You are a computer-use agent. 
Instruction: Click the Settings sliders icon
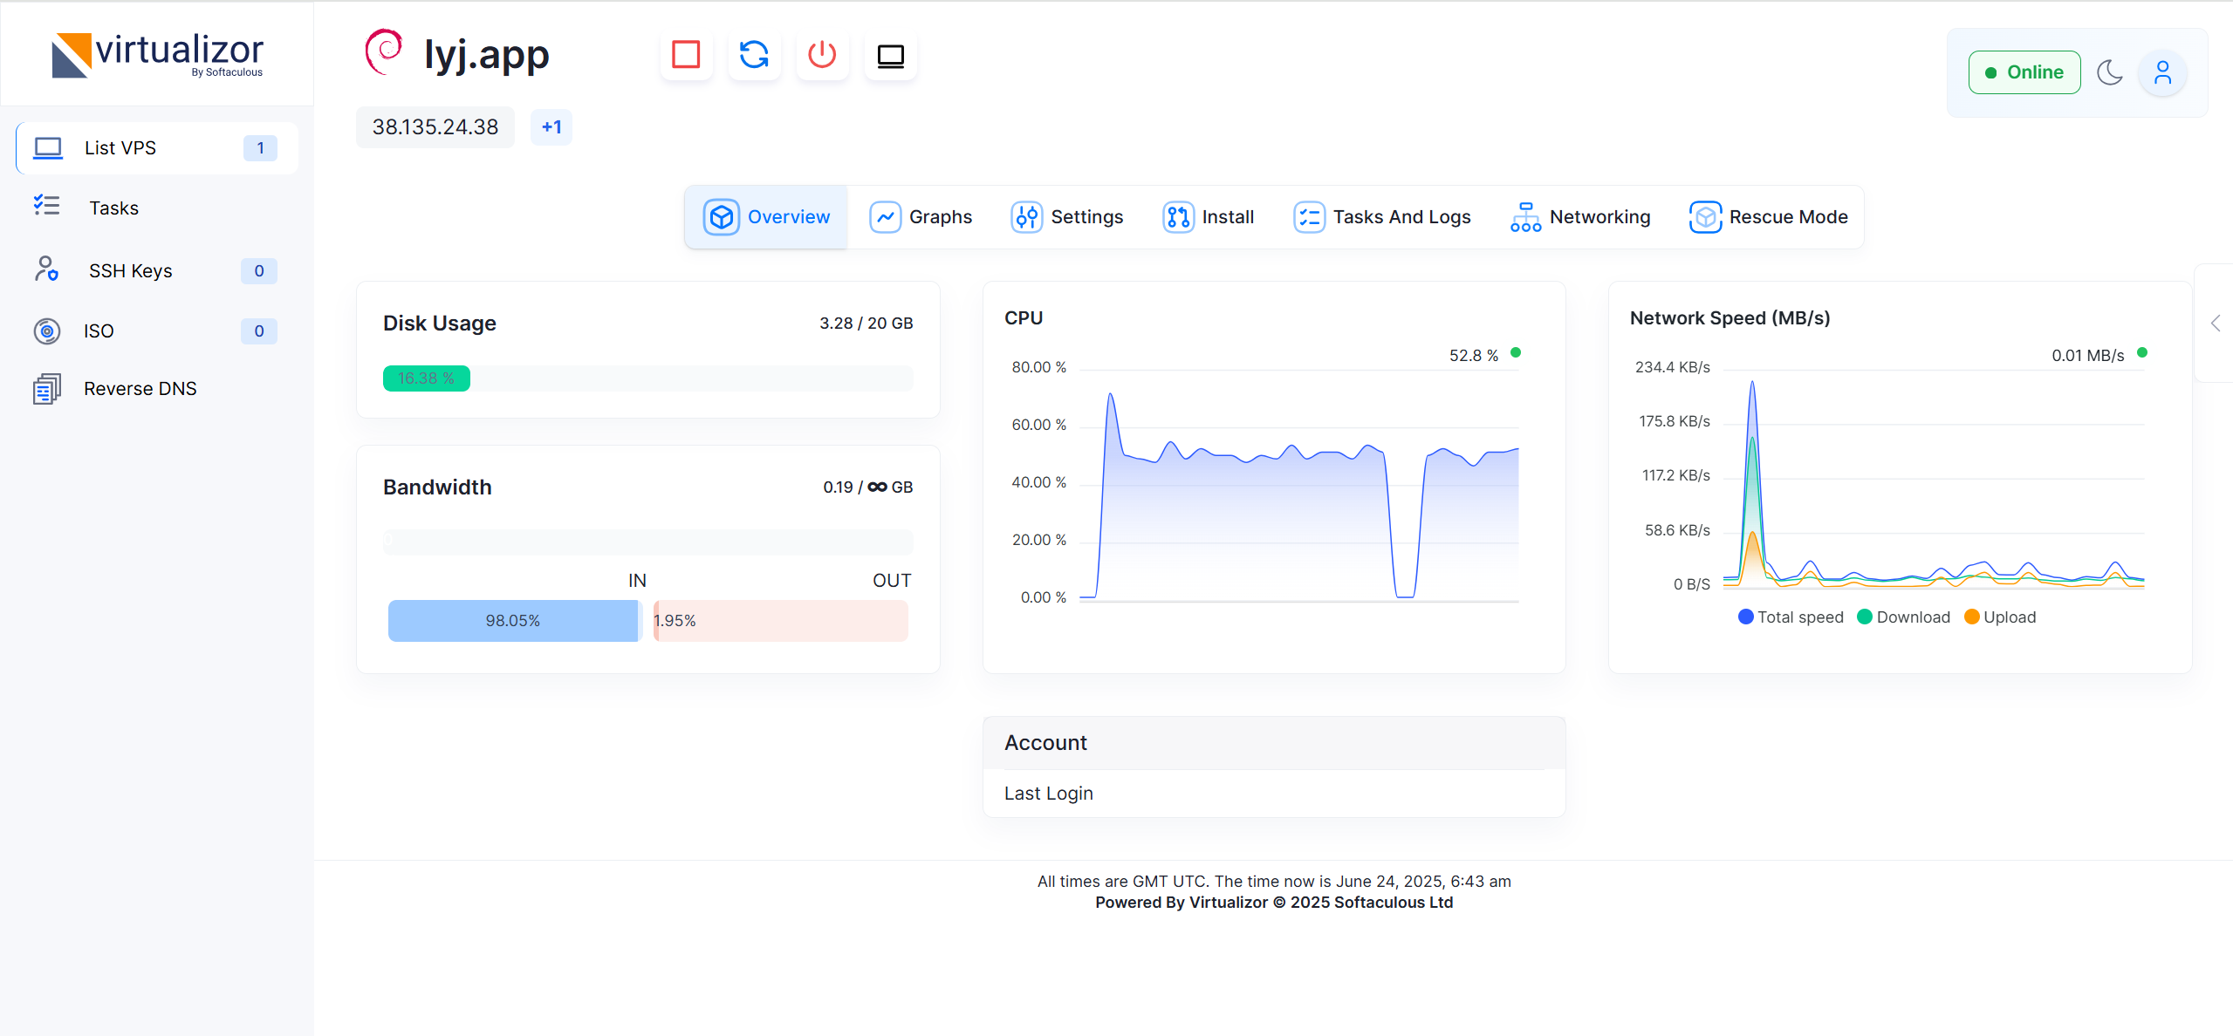pyautogui.click(x=1027, y=217)
